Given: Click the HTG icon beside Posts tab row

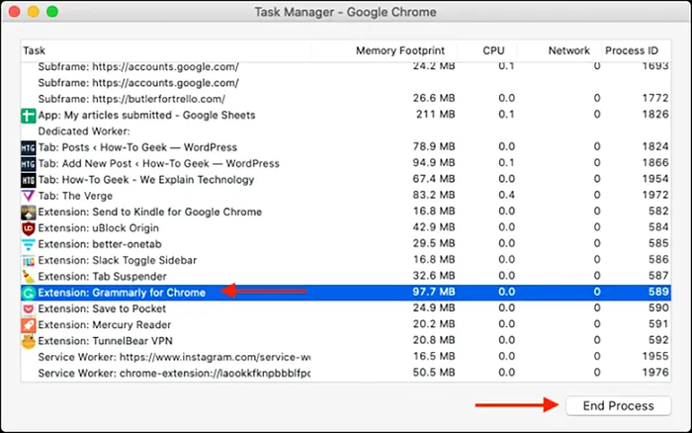Looking at the screenshot, I should coord(29,147).
